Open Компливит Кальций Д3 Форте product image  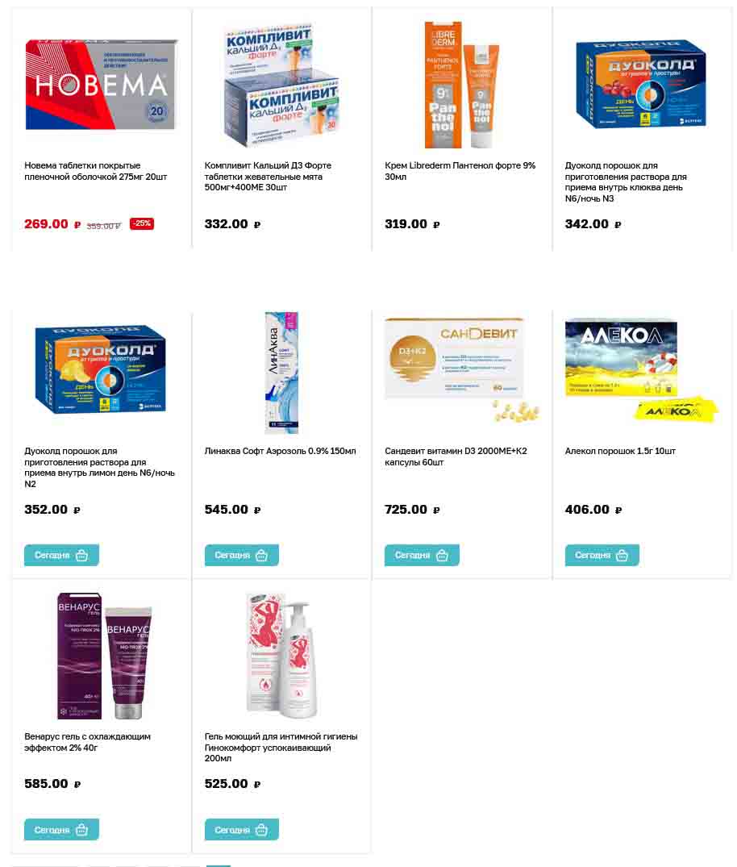[x=281, y=84]
